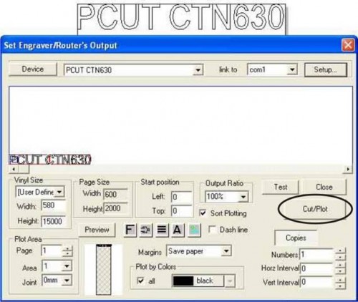Viewport: 358px width, 302px height.
Task: Expand the Output Ratio 100% dropdown
Action: (243, 197)
